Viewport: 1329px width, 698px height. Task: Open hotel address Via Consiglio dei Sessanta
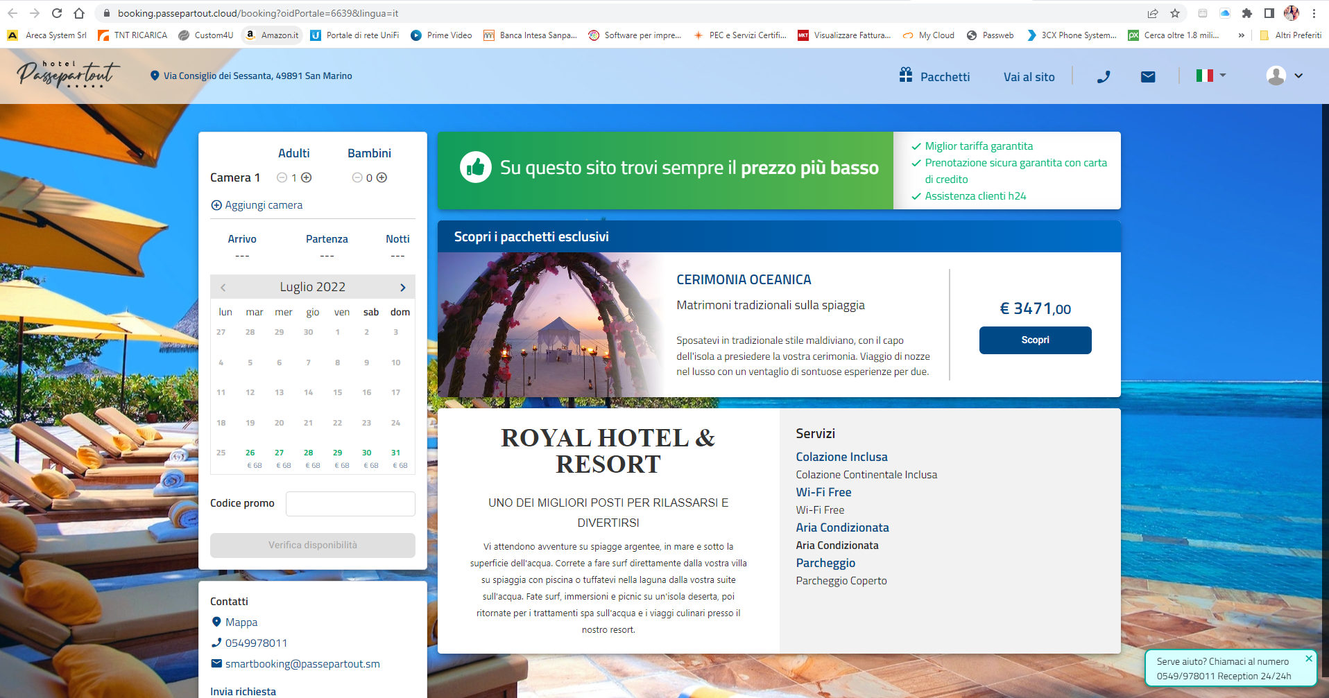tap(251, 76)
